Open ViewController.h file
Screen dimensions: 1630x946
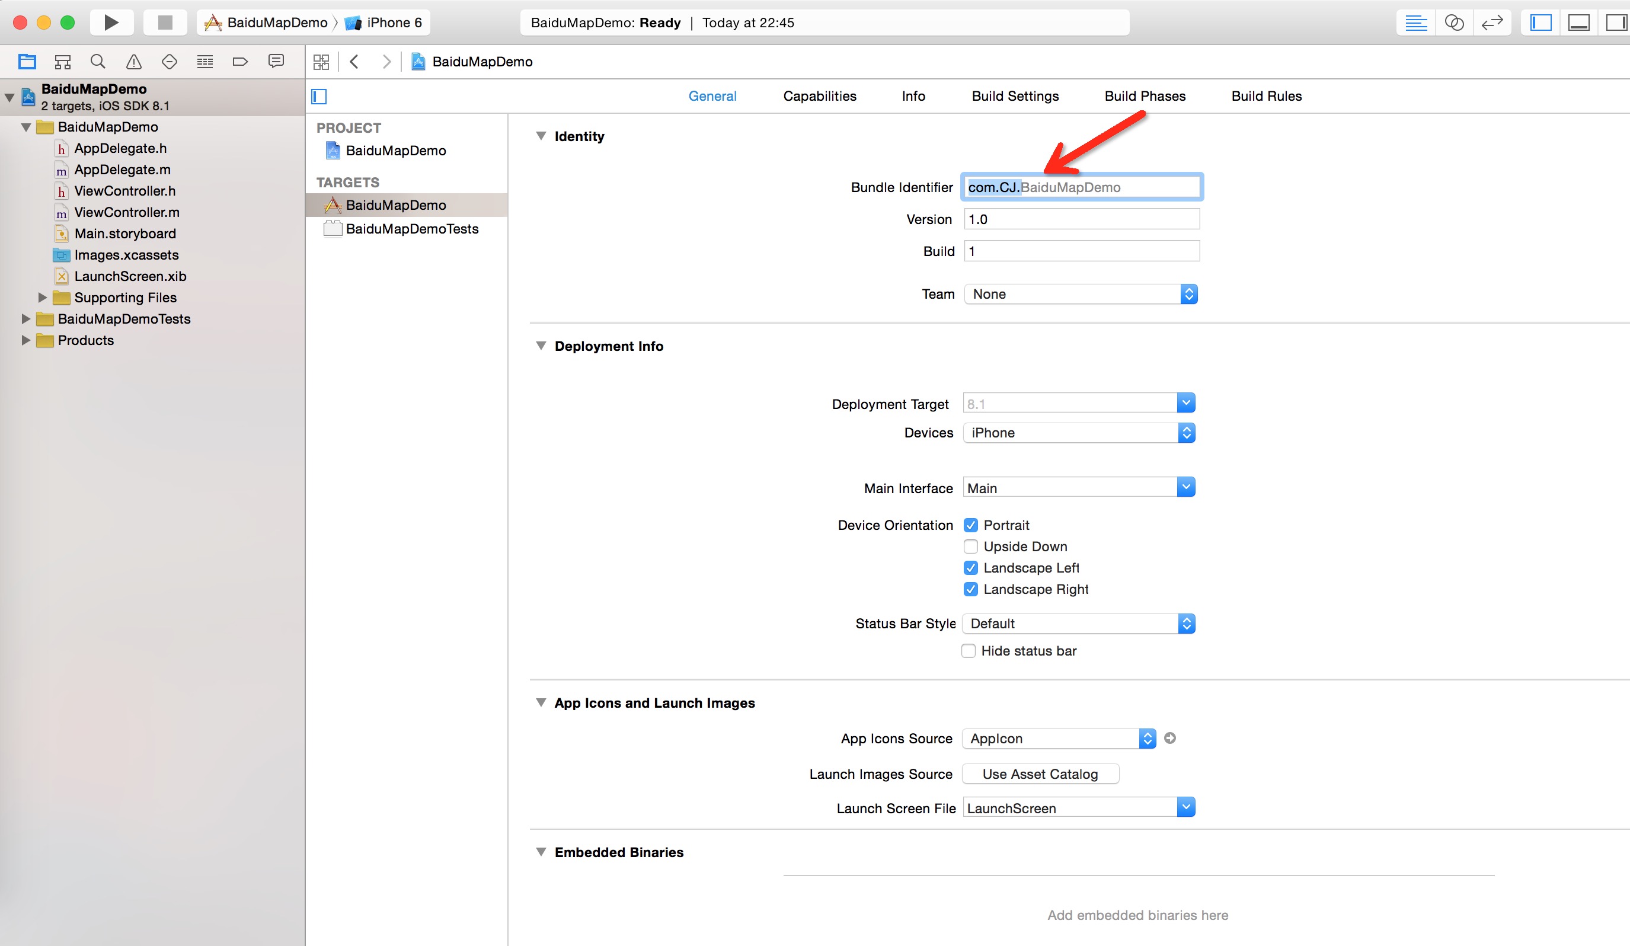tap(124, 191)
